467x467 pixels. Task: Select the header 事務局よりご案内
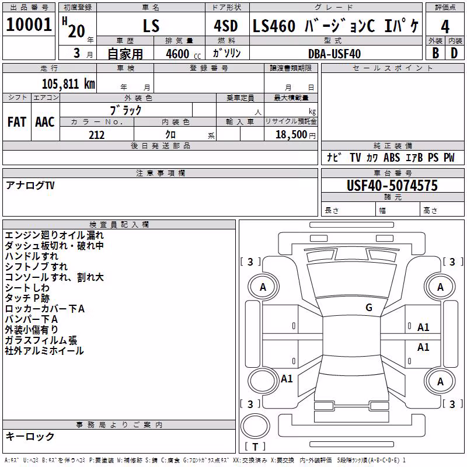119,425
